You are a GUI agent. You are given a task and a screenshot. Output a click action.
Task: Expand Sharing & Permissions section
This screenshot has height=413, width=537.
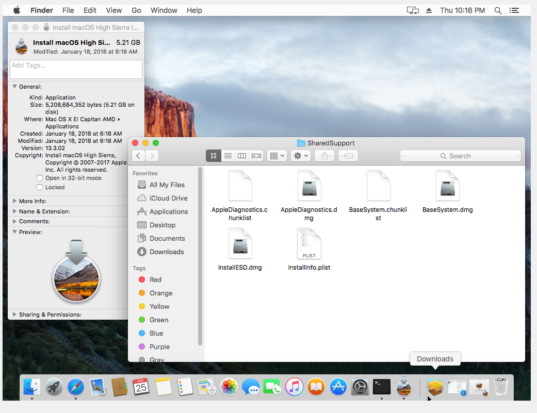click(x=14, y=315)
